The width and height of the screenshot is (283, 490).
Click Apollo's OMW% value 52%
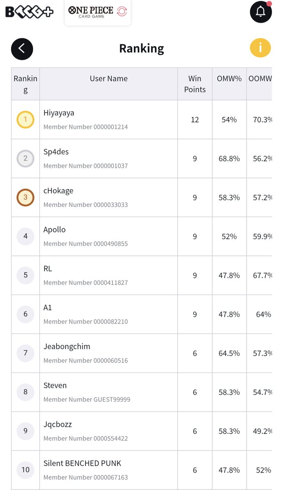[x=229, y=236]
